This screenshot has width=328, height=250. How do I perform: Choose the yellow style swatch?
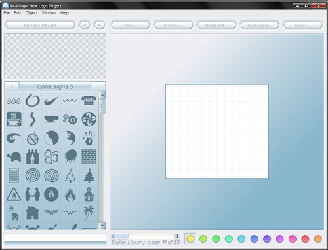pos(190,239)
